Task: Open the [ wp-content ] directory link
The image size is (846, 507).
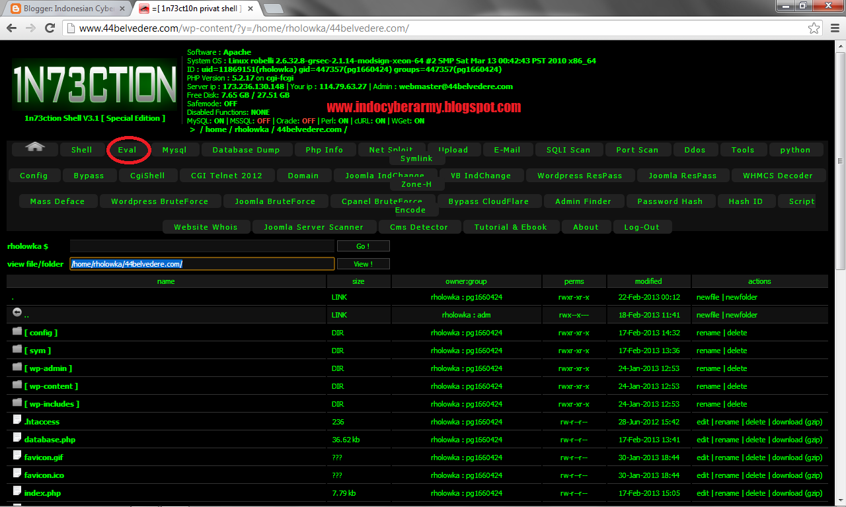Action: click(x=51, y=386)
